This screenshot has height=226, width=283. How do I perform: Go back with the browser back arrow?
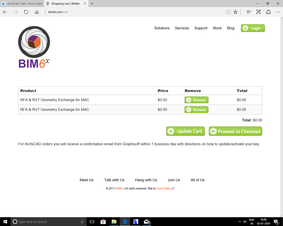5,12
